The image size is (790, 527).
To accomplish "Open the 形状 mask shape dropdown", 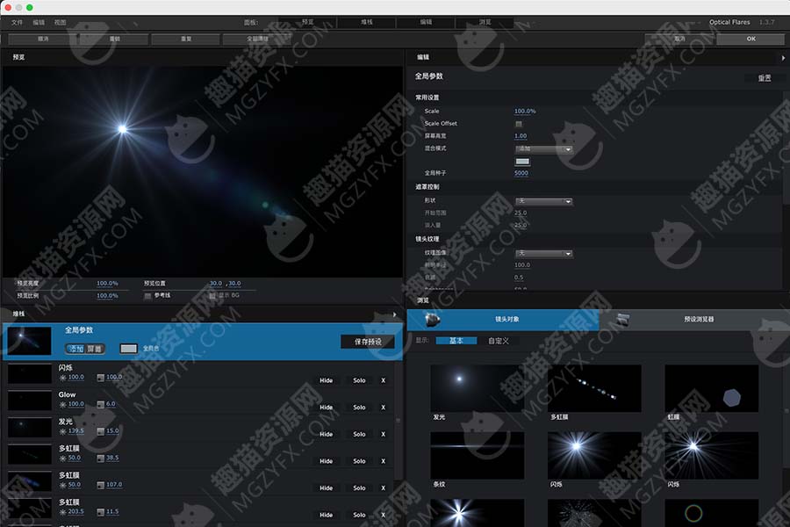I will pyautogui.click(x=543, y=201).
